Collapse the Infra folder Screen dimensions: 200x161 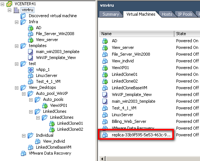[x=16, y=22]
